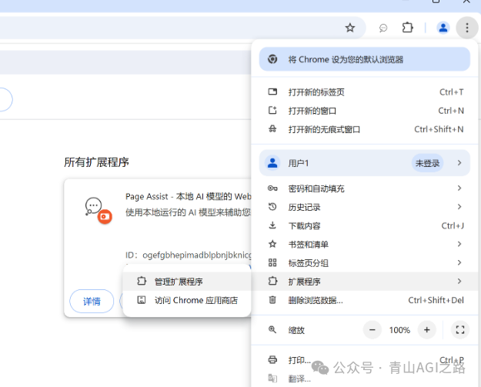Click the 未登录 sign-in badge
The image size is (481, 387).
coord(427,163)
